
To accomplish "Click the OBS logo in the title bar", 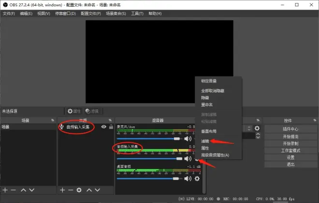I will [x=5, y=5].
